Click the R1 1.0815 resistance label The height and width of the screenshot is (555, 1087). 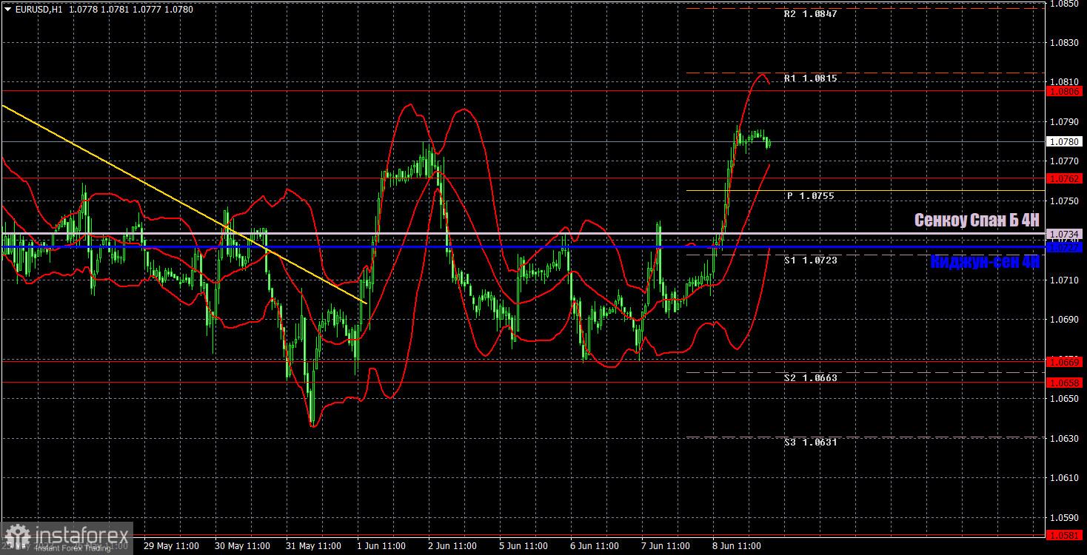tap(811, 78)
